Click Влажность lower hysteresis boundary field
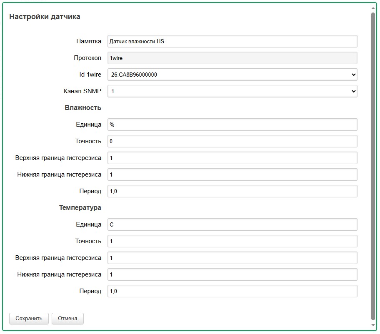 click(x=232, y=174)
